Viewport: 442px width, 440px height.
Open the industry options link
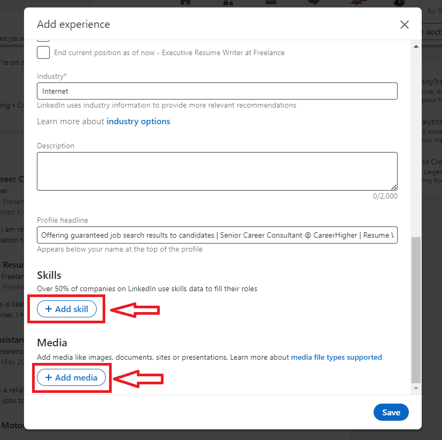(138, 122)
